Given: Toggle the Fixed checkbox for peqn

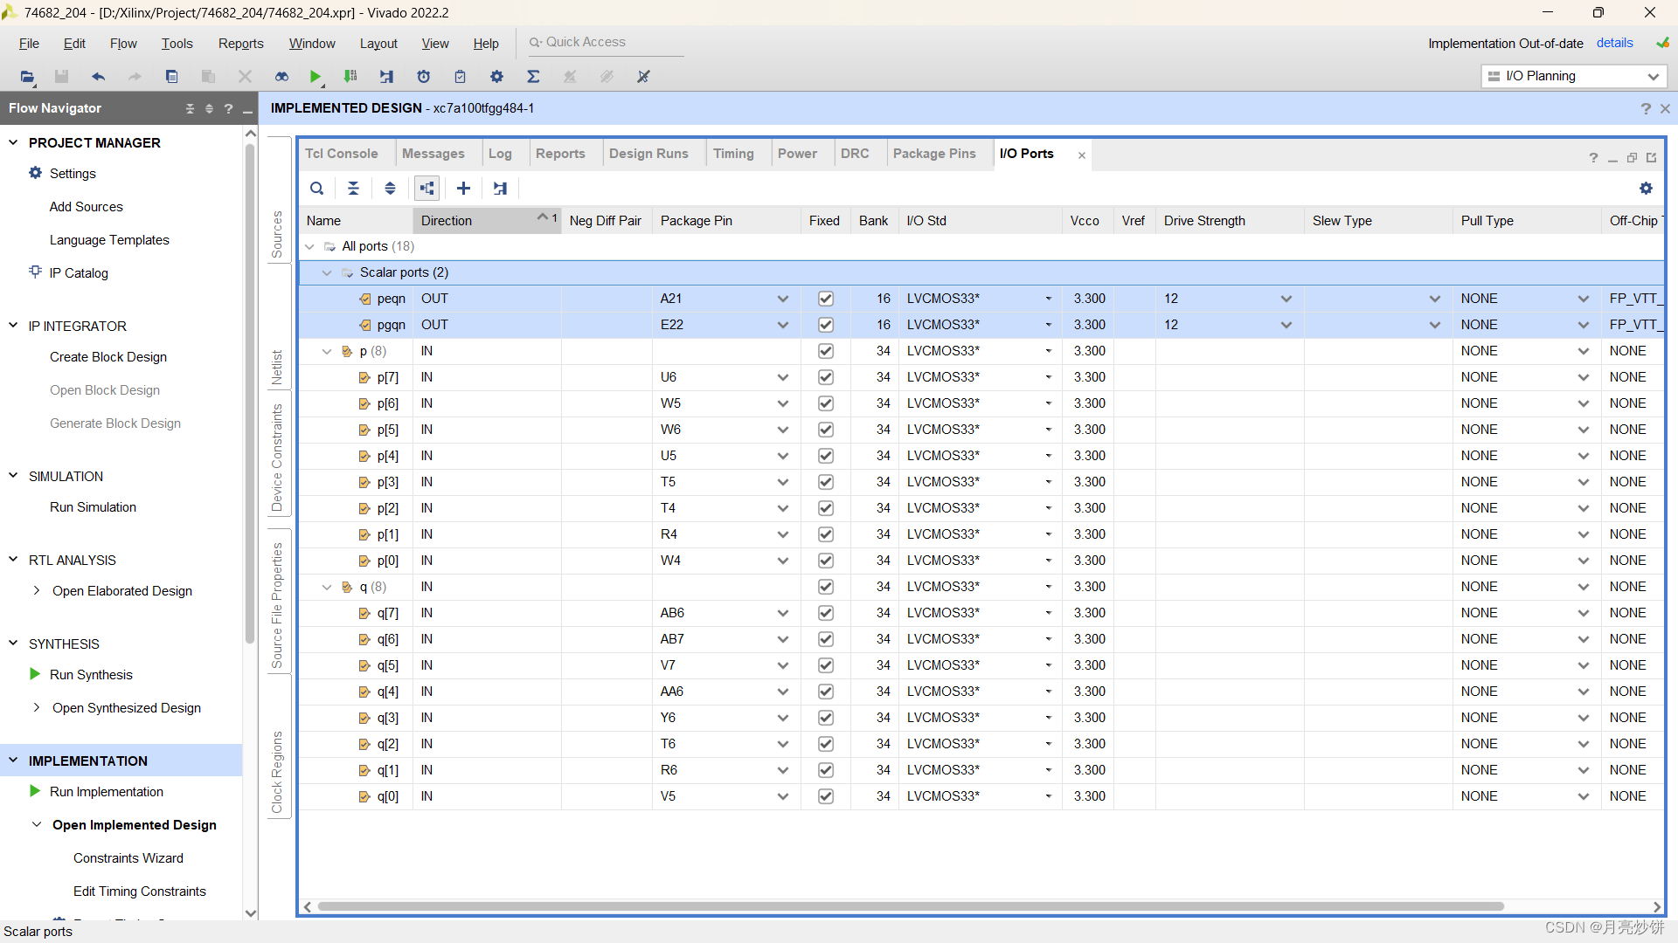Looking at the screenshot, I should coord(825,299).
